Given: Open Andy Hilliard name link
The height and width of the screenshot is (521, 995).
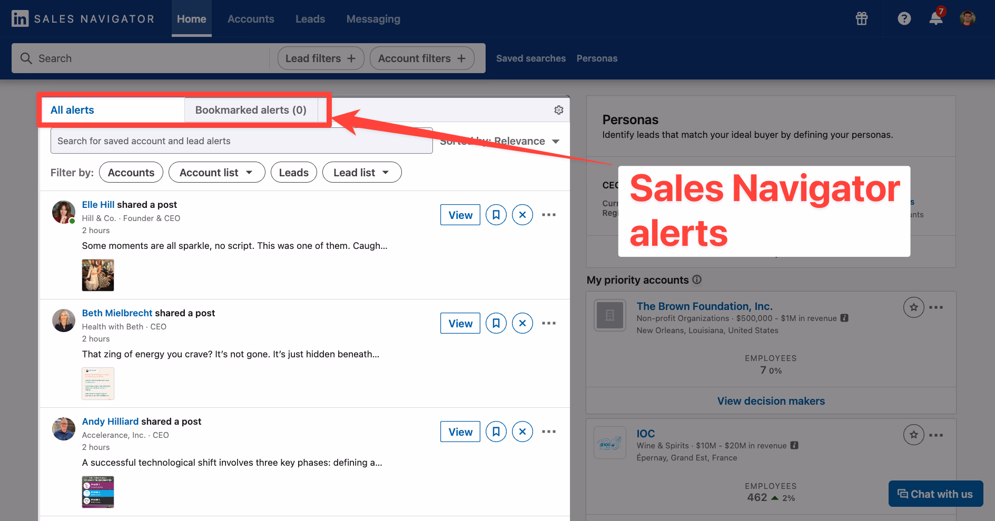Looking at the screenshot, I should click(x=110, y=422).
